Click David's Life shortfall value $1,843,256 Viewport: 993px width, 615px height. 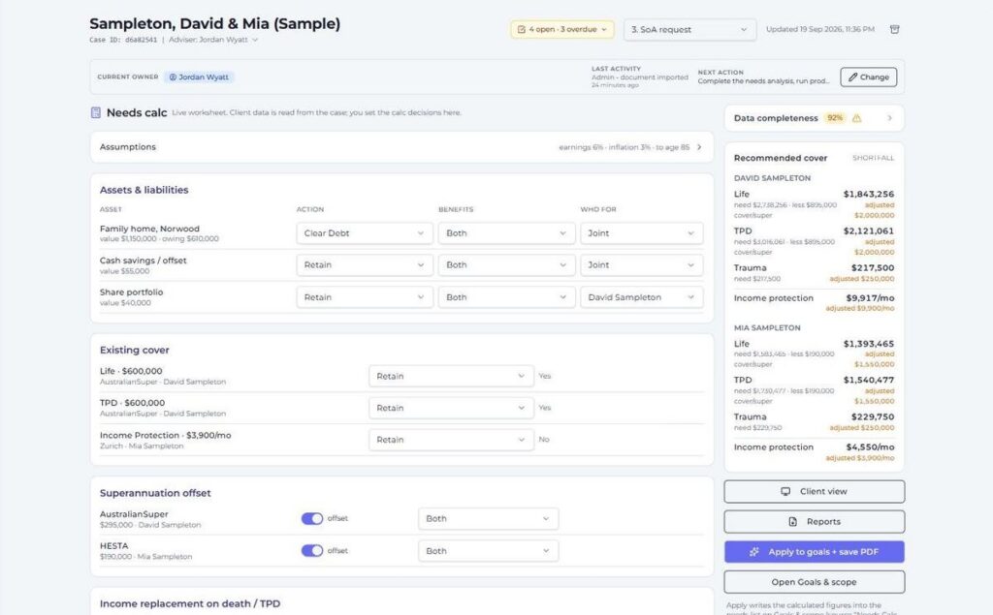[868, 195]
